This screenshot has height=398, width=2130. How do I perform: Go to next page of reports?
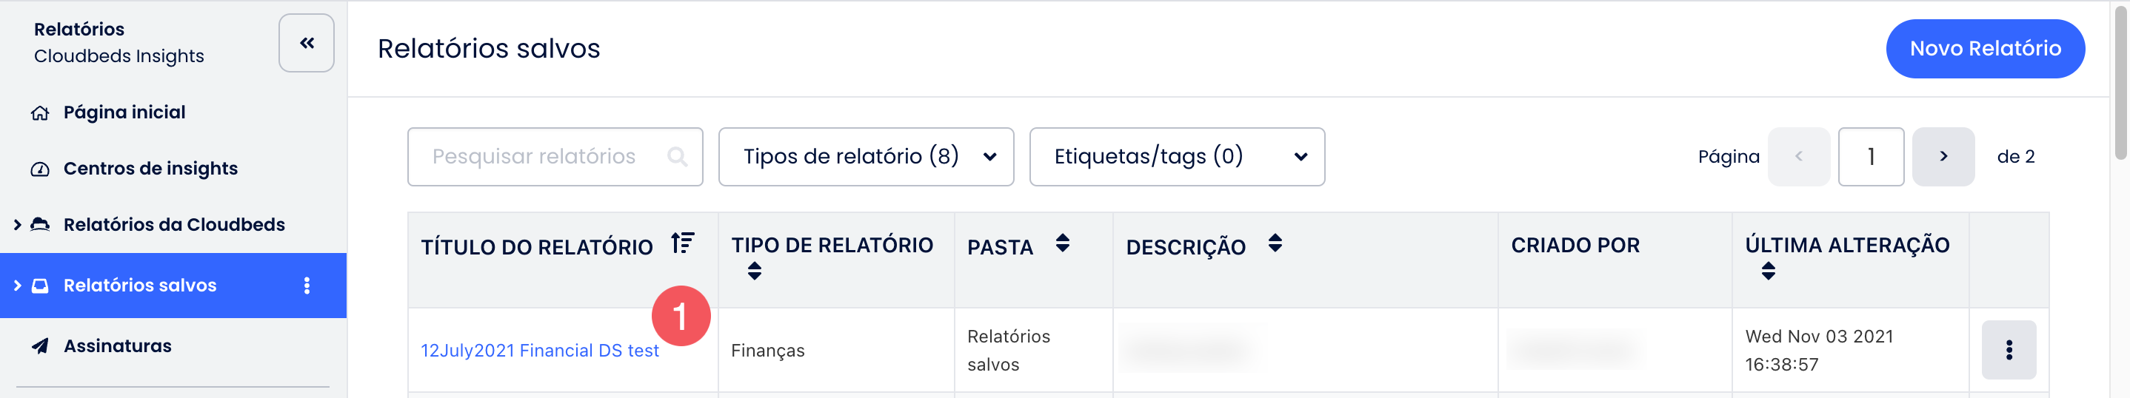[1943, 157]
